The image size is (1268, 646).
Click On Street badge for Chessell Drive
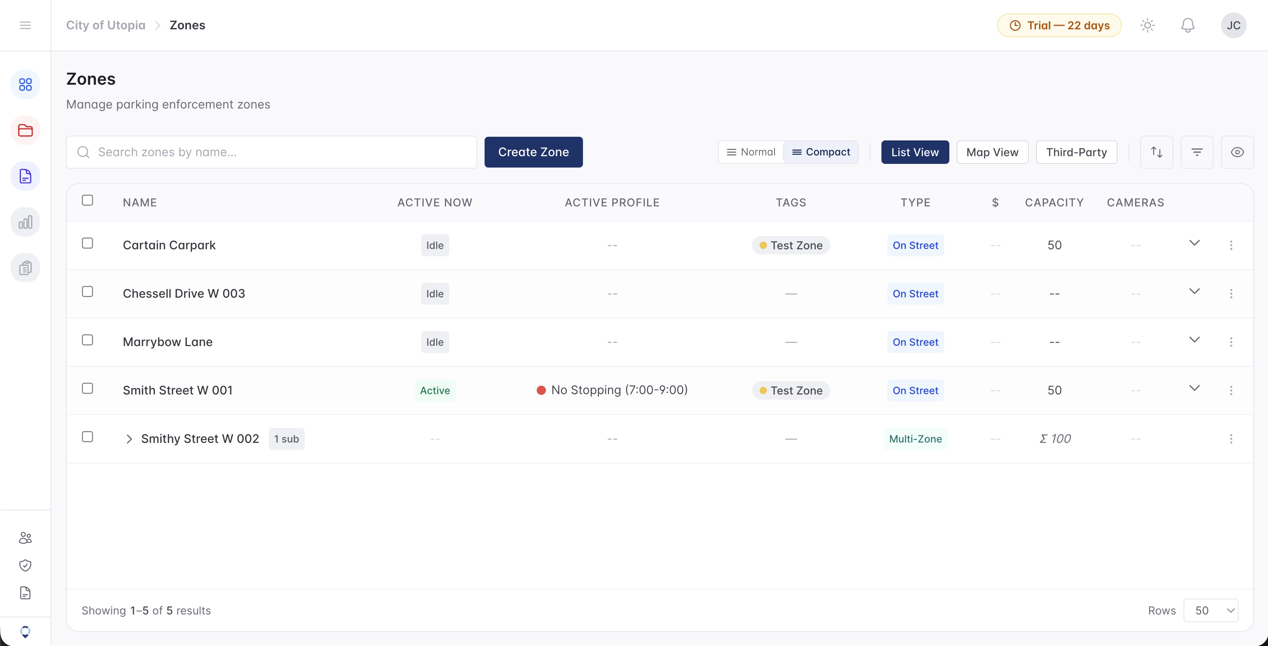click(916, 294)
